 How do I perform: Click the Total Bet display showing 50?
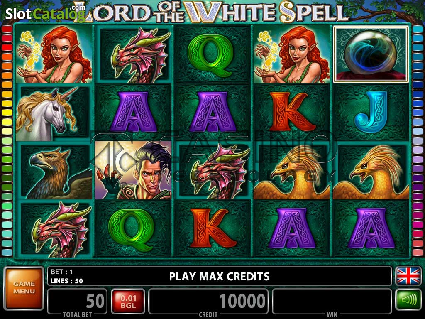click(x=77, y=301)
